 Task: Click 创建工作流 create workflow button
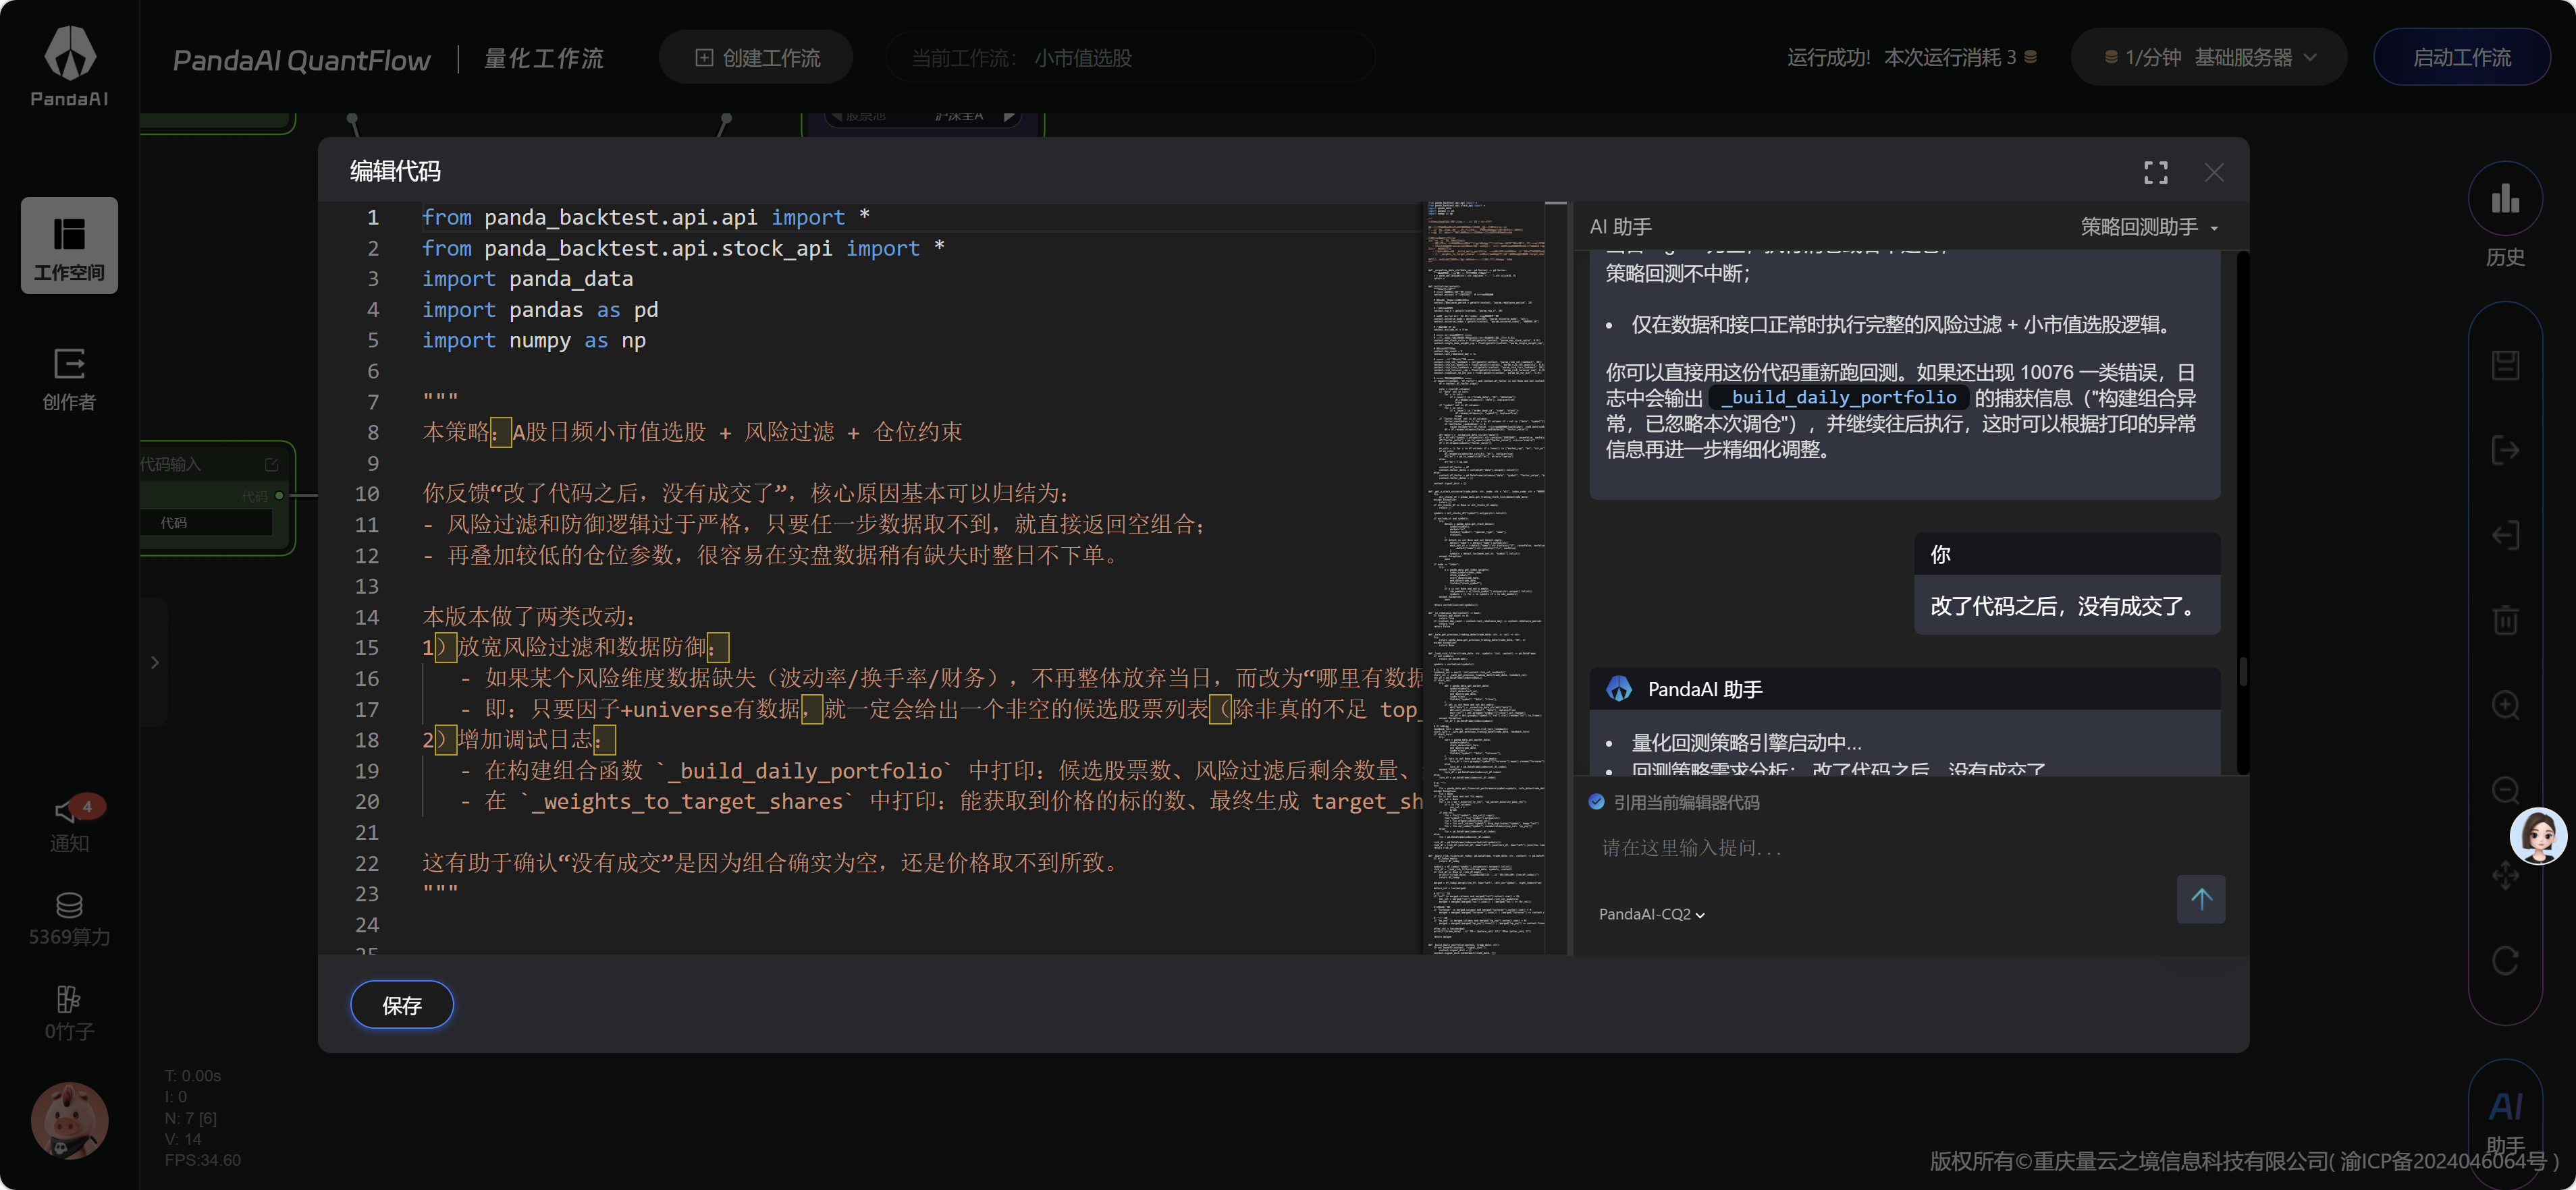[x=756, y=58]
